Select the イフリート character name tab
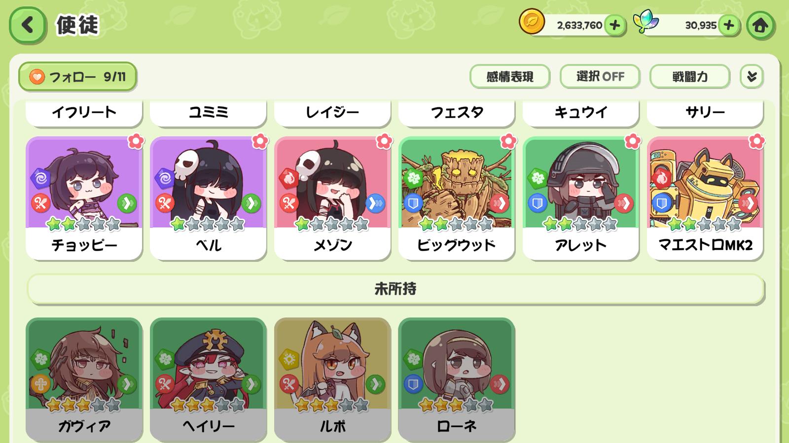Image resolution: width=789 pixels, height=443 pixels. [84, 113]
